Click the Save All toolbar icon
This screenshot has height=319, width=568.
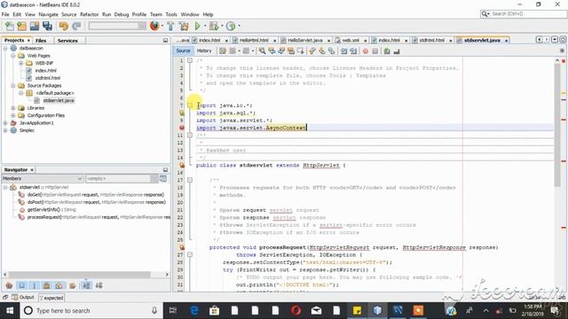click(47, 26)
